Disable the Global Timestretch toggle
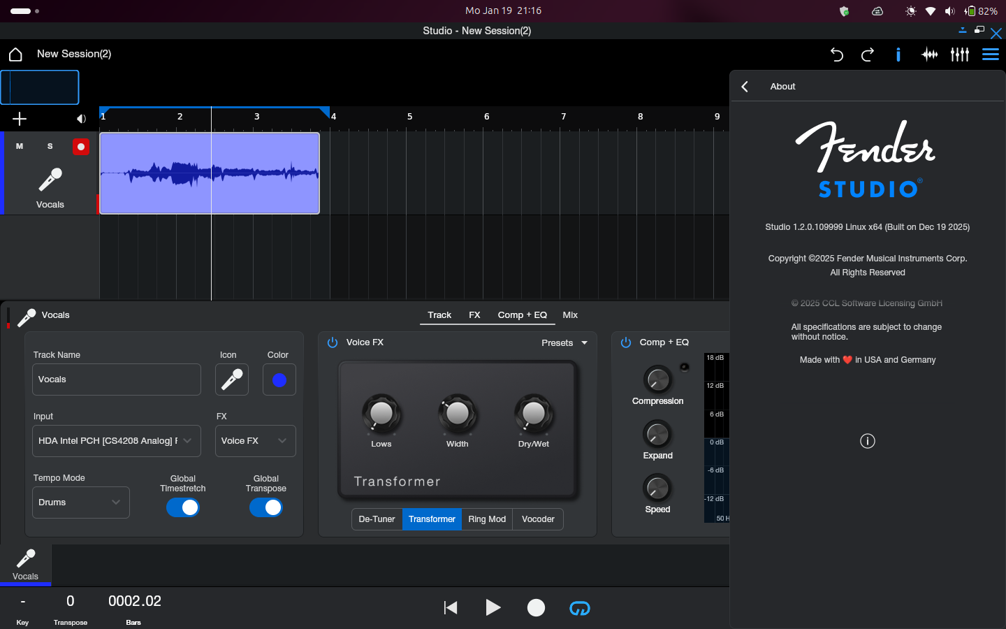The width and height of the screenshot is (1006, 629). pos(183,507)
